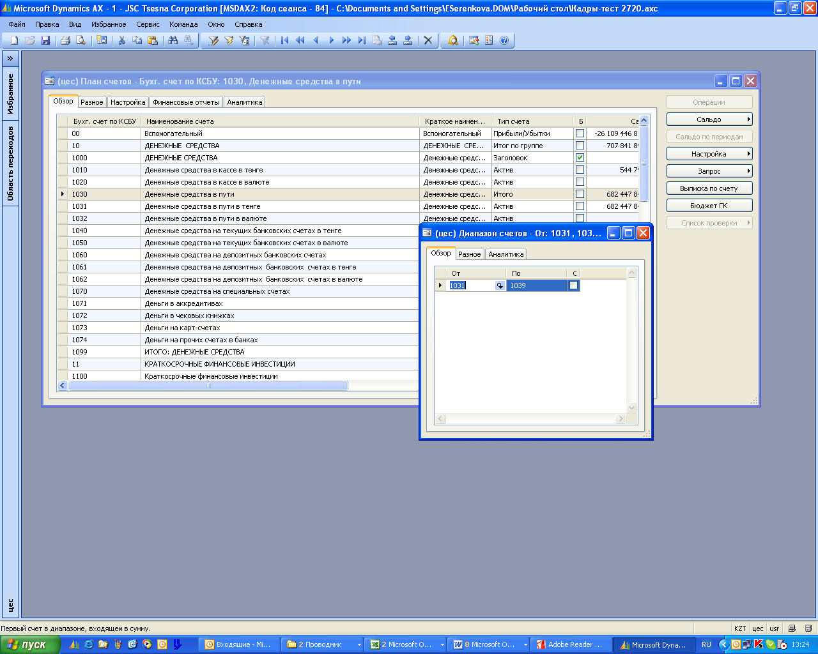Toggle the checkbox in row 1031

coord(580,206)
